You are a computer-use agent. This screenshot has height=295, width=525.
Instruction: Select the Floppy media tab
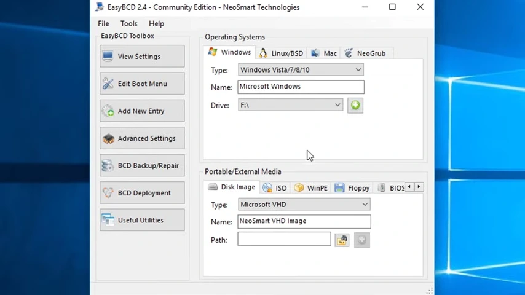point(352,188)
